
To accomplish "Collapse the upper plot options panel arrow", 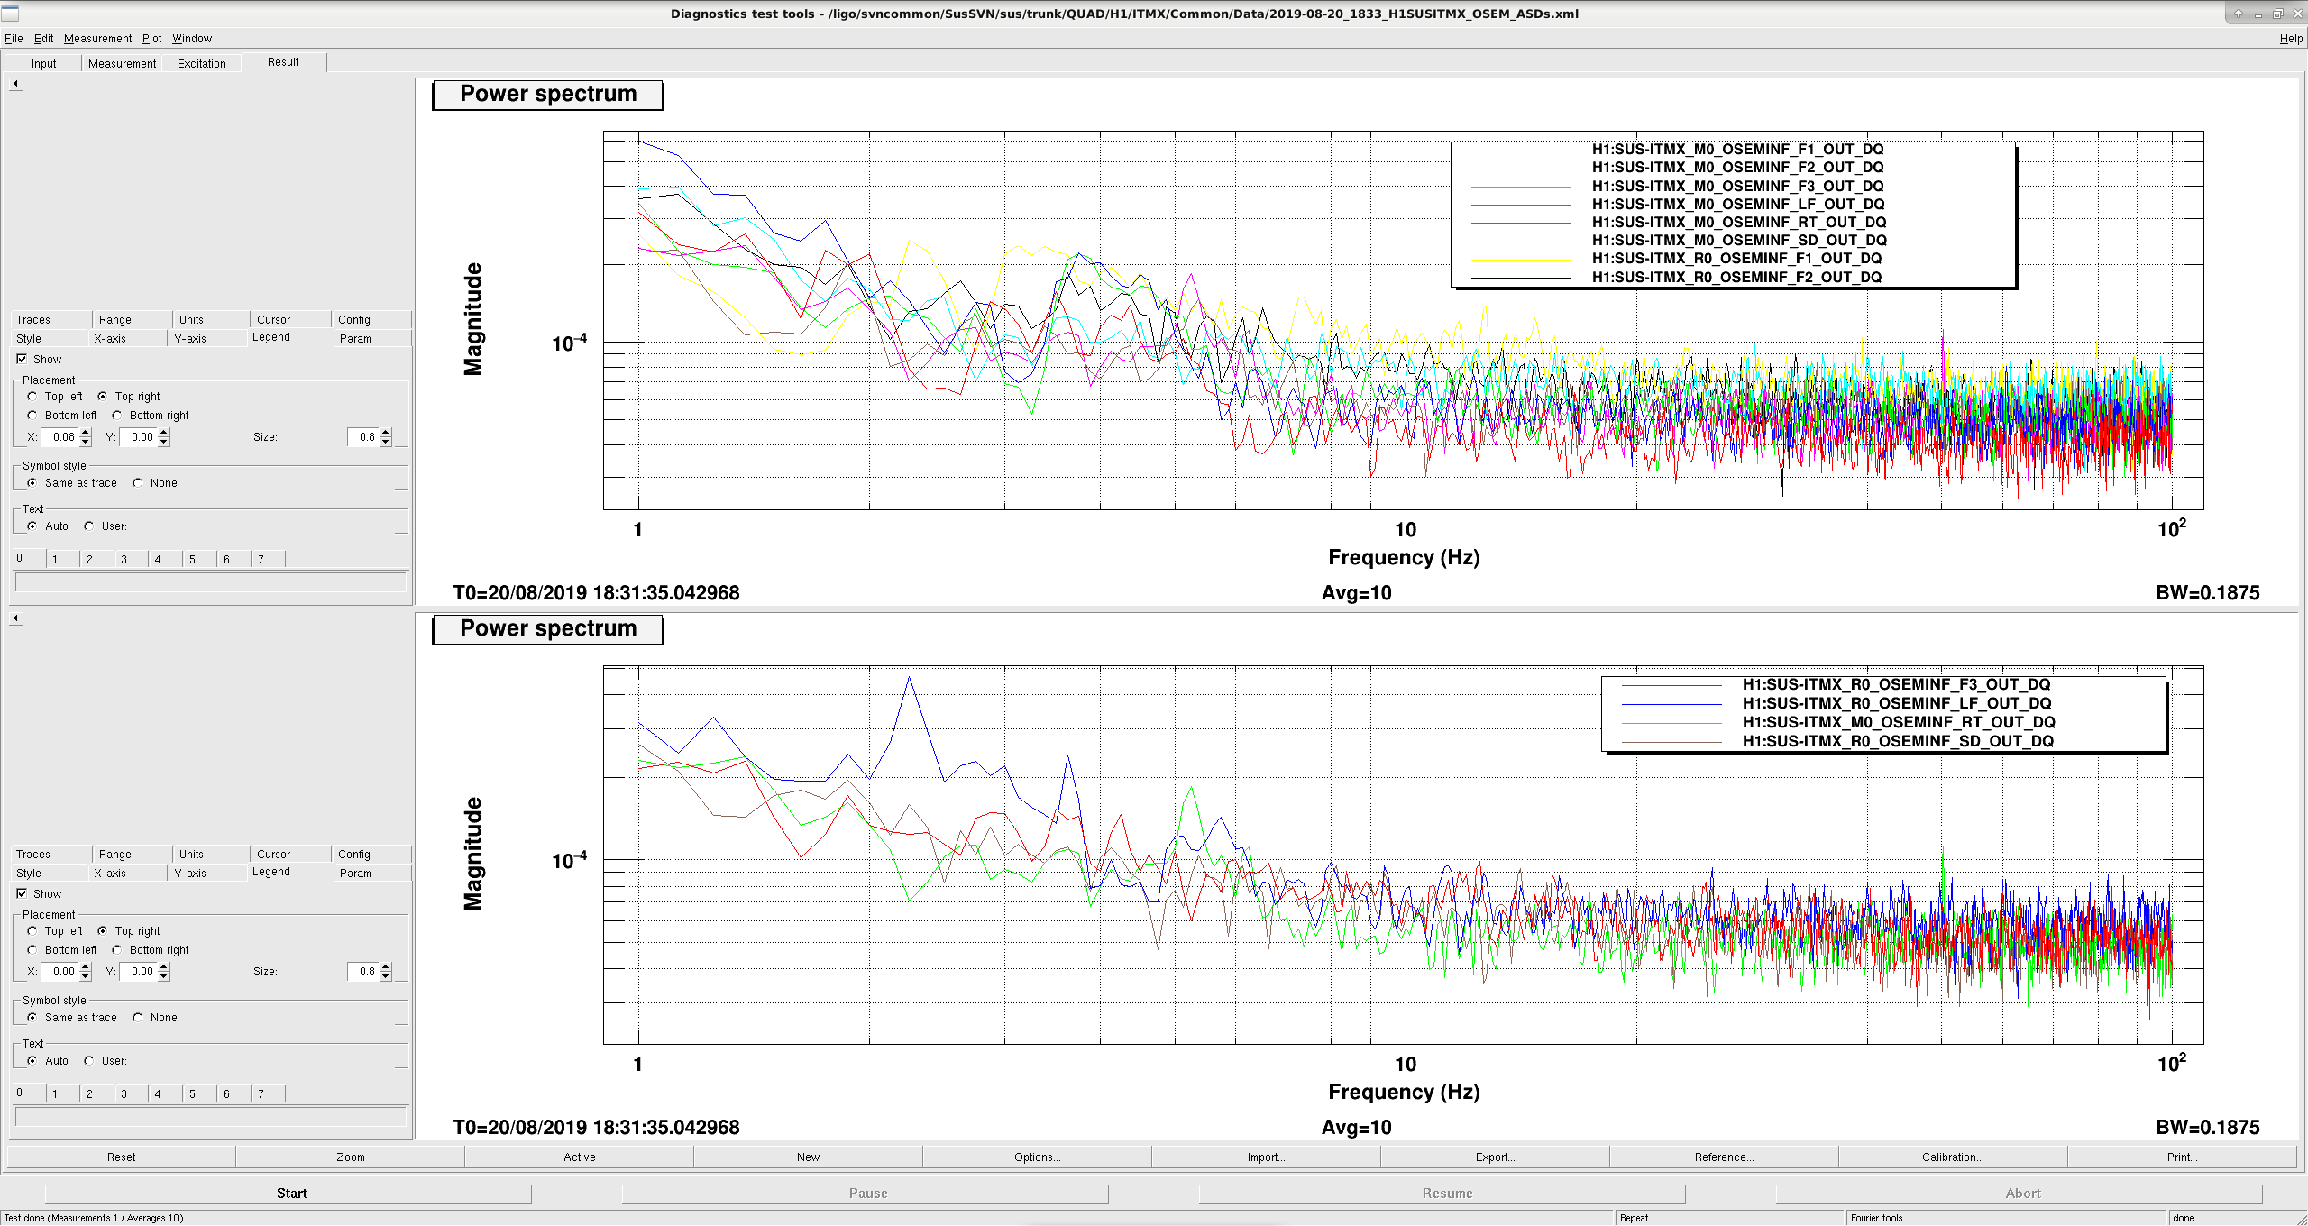I will (15, 84).
